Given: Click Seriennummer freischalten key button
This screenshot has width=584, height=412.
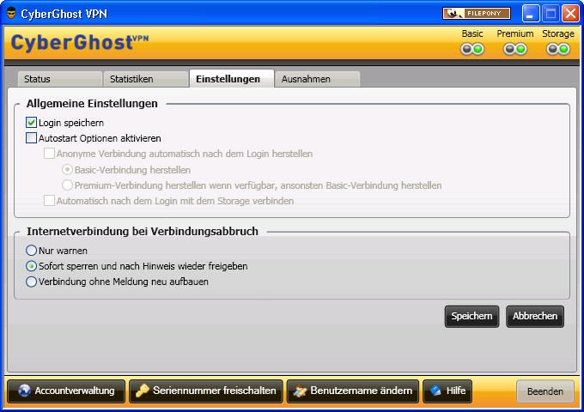Looking at the screenshot, I should [x=206, y=391].
